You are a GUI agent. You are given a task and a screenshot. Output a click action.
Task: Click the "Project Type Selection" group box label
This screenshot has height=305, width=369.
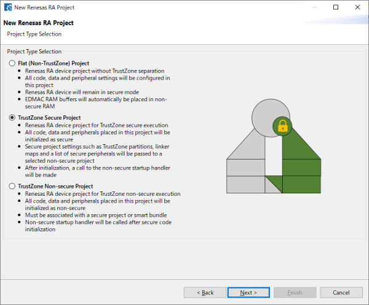[34, 52]
